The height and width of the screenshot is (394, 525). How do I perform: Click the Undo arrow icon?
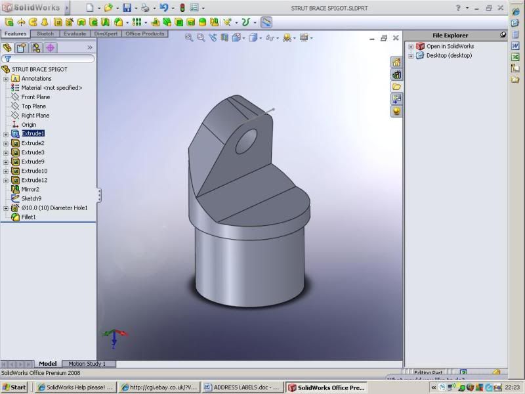(164, 7)
